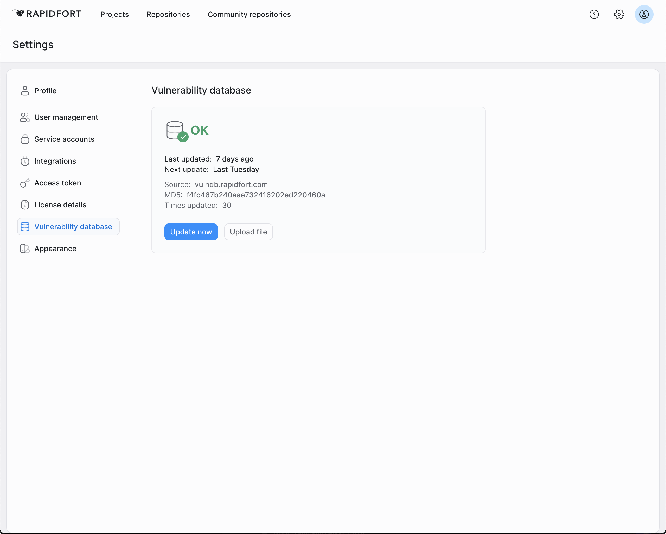Viewport: 666px width, 534px height.
Task: Click the Upload file button
Action: click(248, 232)
